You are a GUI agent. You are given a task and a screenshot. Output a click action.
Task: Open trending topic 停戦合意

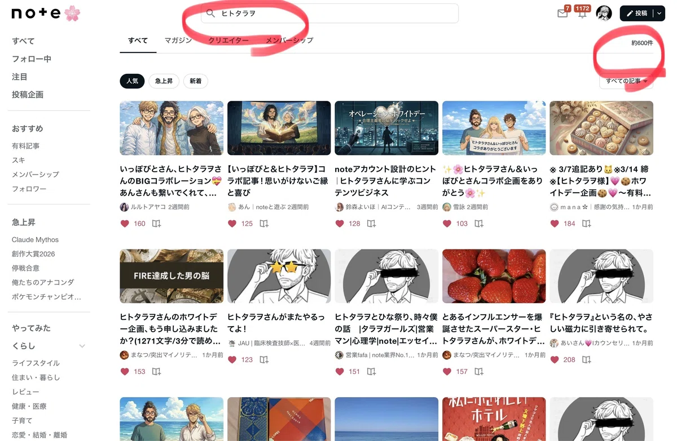(26, 268)
